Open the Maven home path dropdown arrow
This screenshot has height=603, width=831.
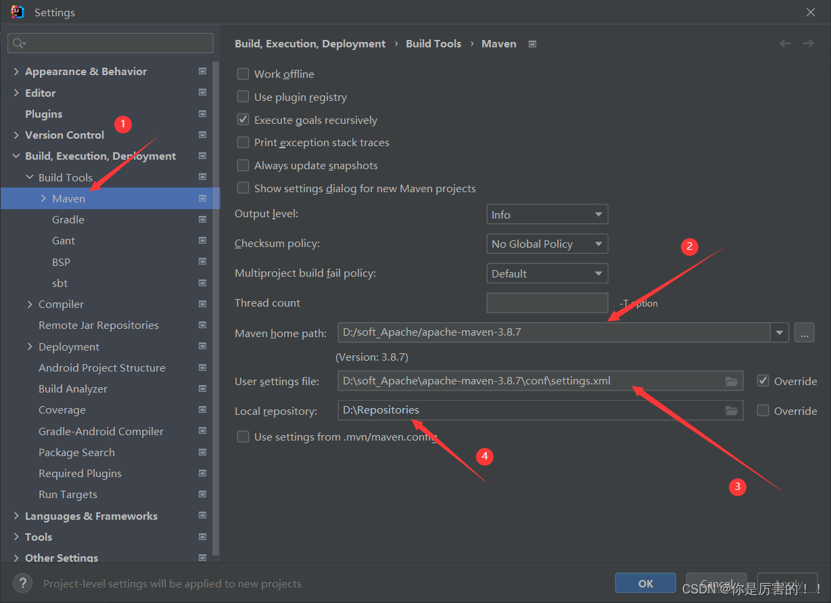pos(780,332)
